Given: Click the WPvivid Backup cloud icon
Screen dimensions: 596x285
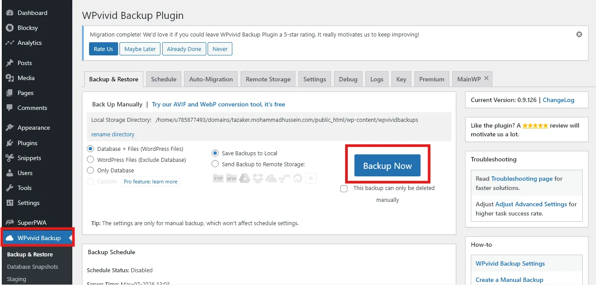Looking at the screenshot, I should click(x=10, y=238).
